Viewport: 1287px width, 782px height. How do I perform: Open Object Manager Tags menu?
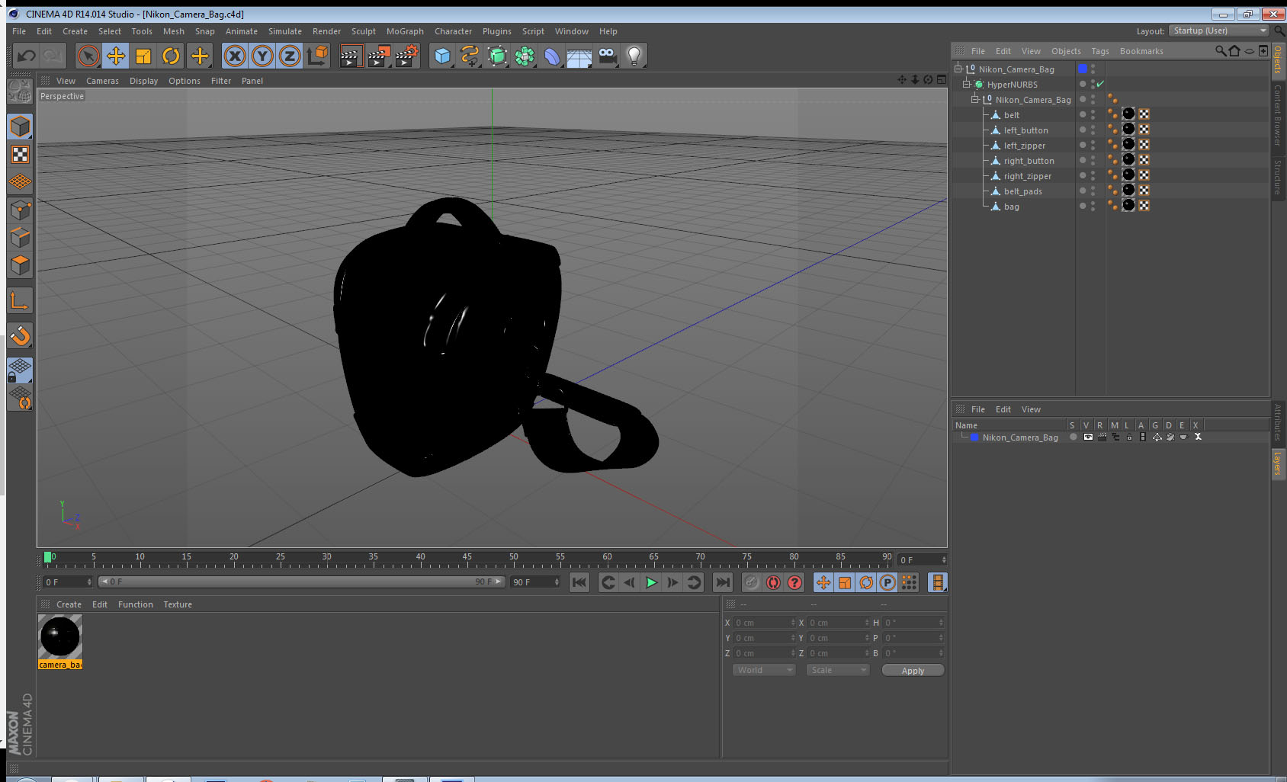click(x=1100, y=51)
